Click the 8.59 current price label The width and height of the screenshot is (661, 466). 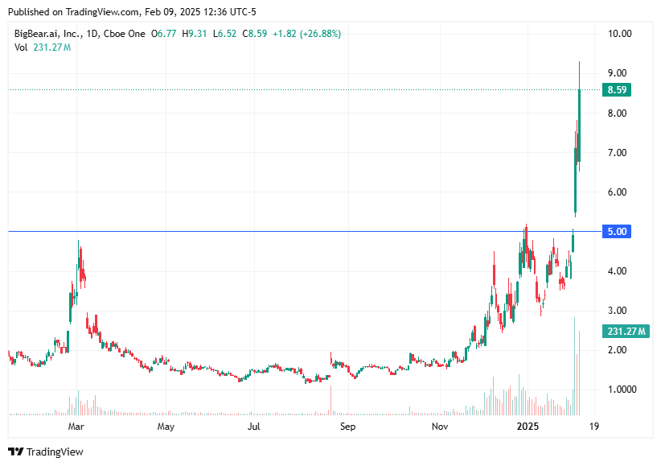click(x=616, y=90)
